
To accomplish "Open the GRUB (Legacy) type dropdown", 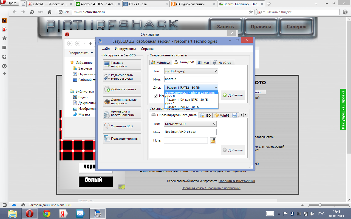I will [191, 71].
